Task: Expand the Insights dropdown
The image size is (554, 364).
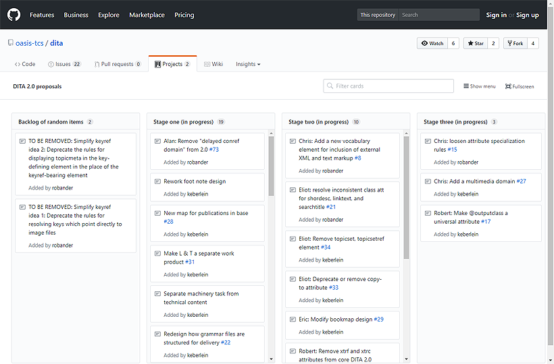Action: pos(248,64)
